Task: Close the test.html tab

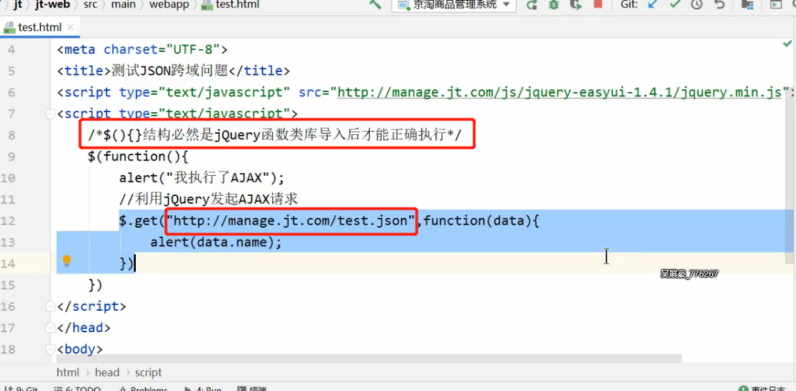Action: pos(70,28)
